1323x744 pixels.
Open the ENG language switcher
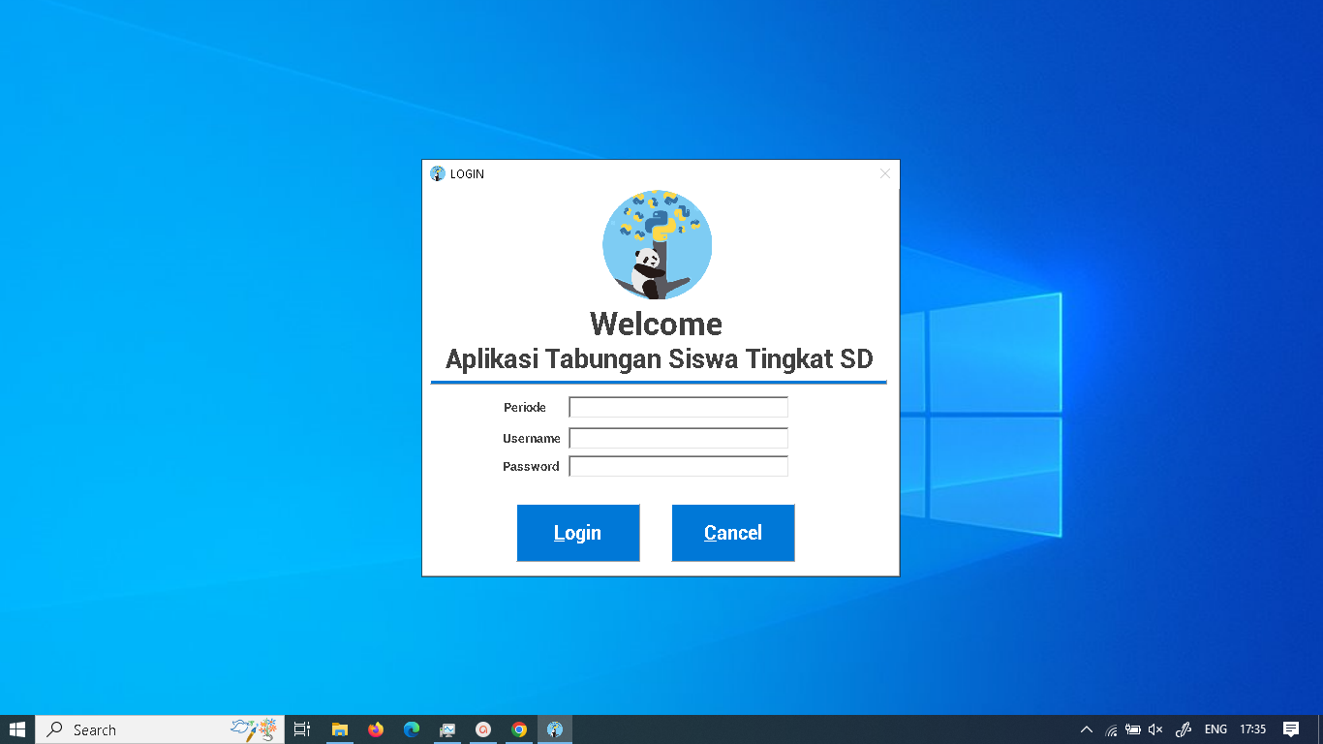1215,729
